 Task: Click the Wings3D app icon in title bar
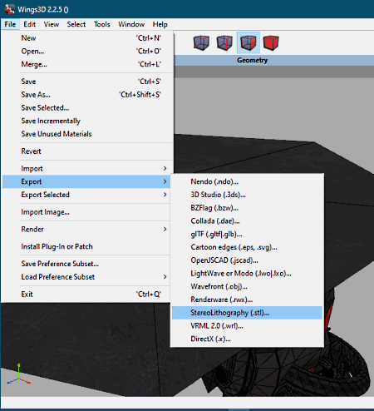coord(10,9)
